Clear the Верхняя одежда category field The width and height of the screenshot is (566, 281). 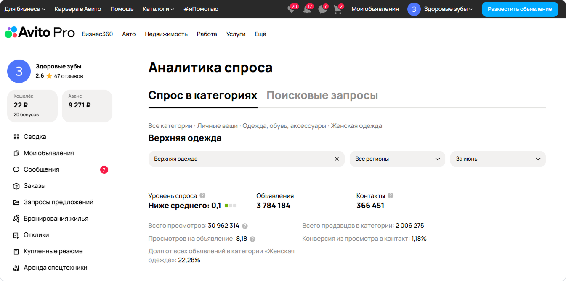click(337, 159)
